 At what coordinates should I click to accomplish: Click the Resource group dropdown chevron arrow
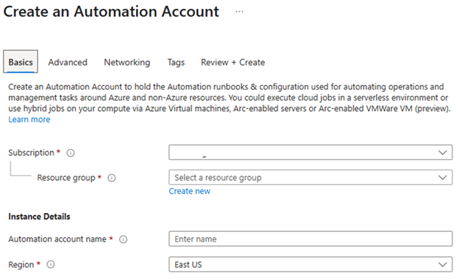[x=442, y=178]
